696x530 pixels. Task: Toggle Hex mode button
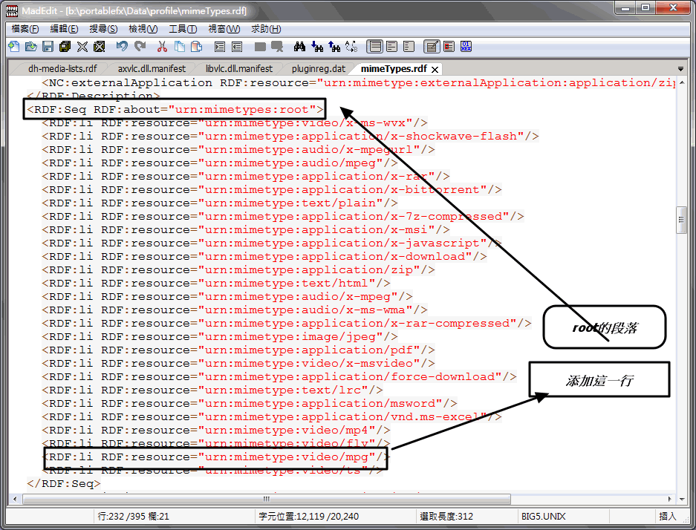pos(466,47)
